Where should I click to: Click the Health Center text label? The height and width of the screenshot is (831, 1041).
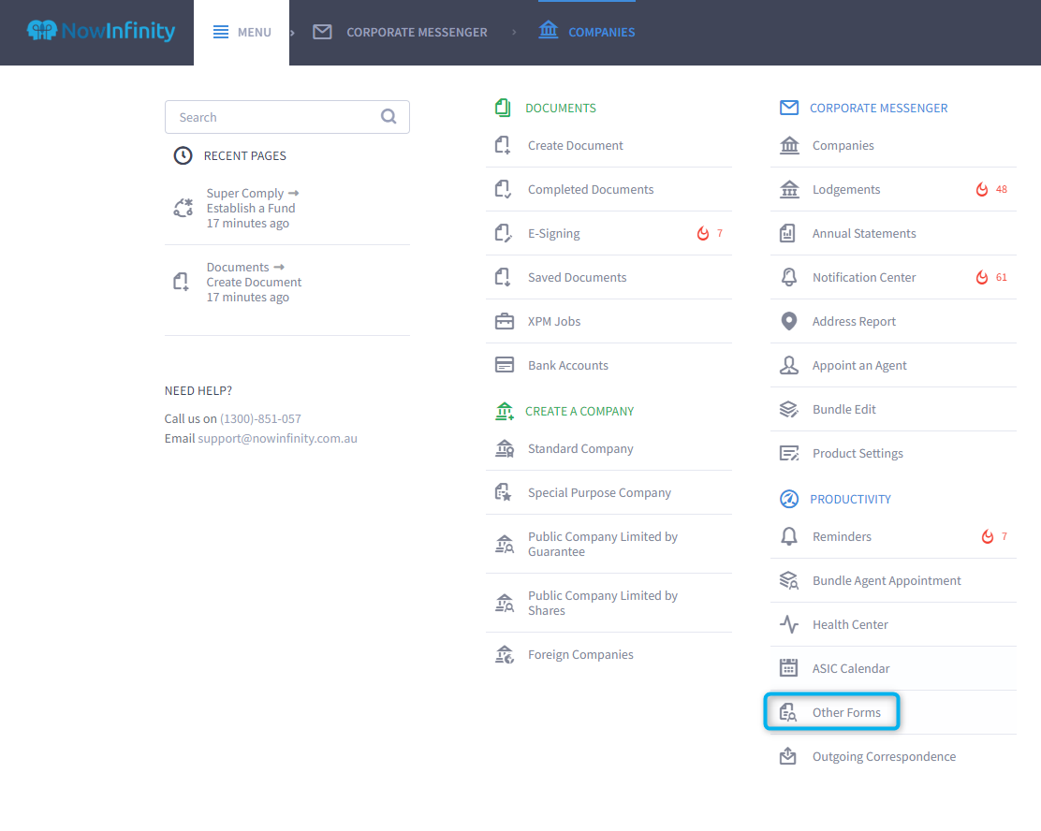(850, 624)
